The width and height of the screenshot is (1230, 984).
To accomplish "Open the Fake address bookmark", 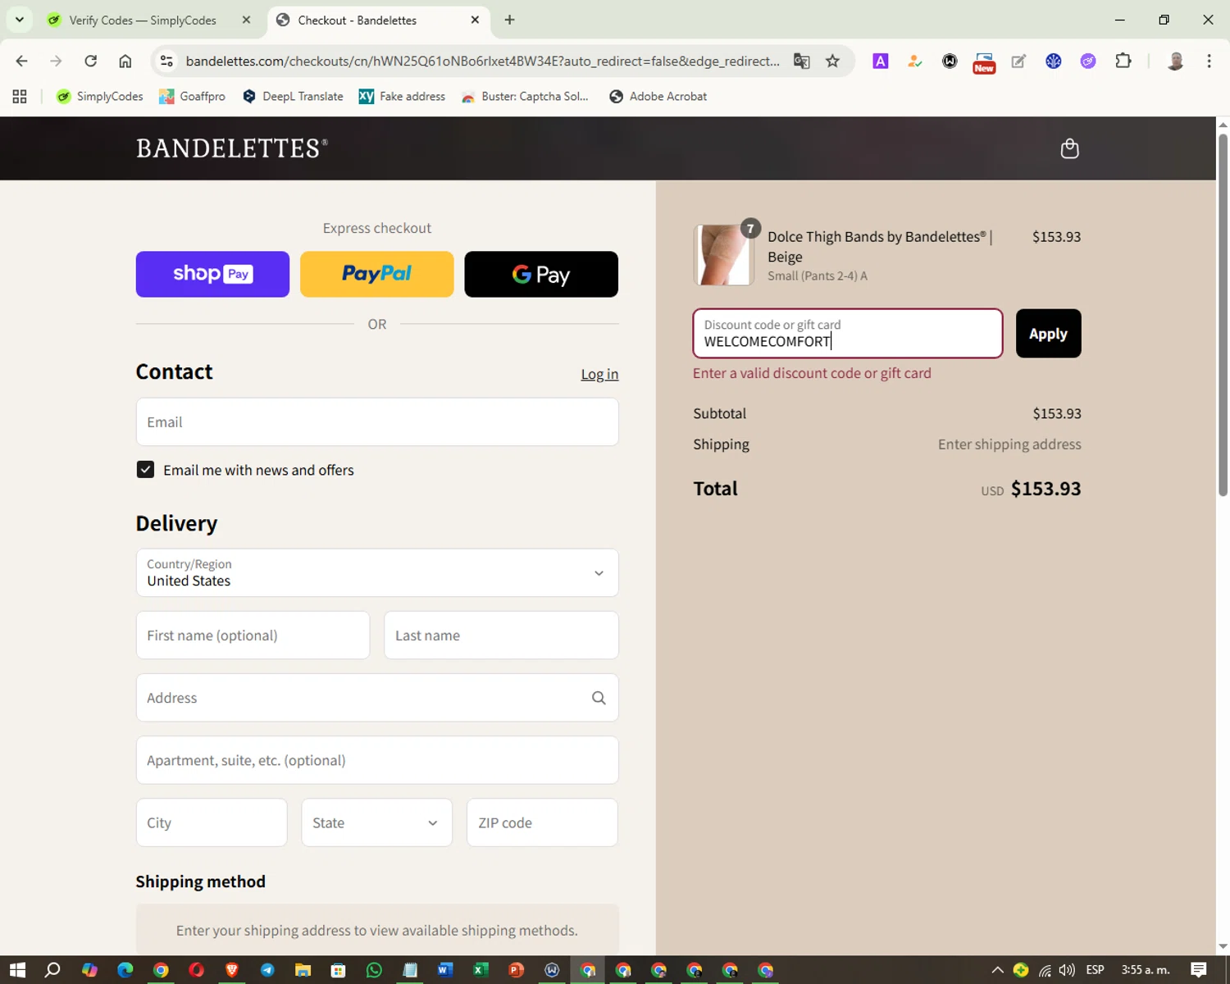I will (x=402, y=97).
